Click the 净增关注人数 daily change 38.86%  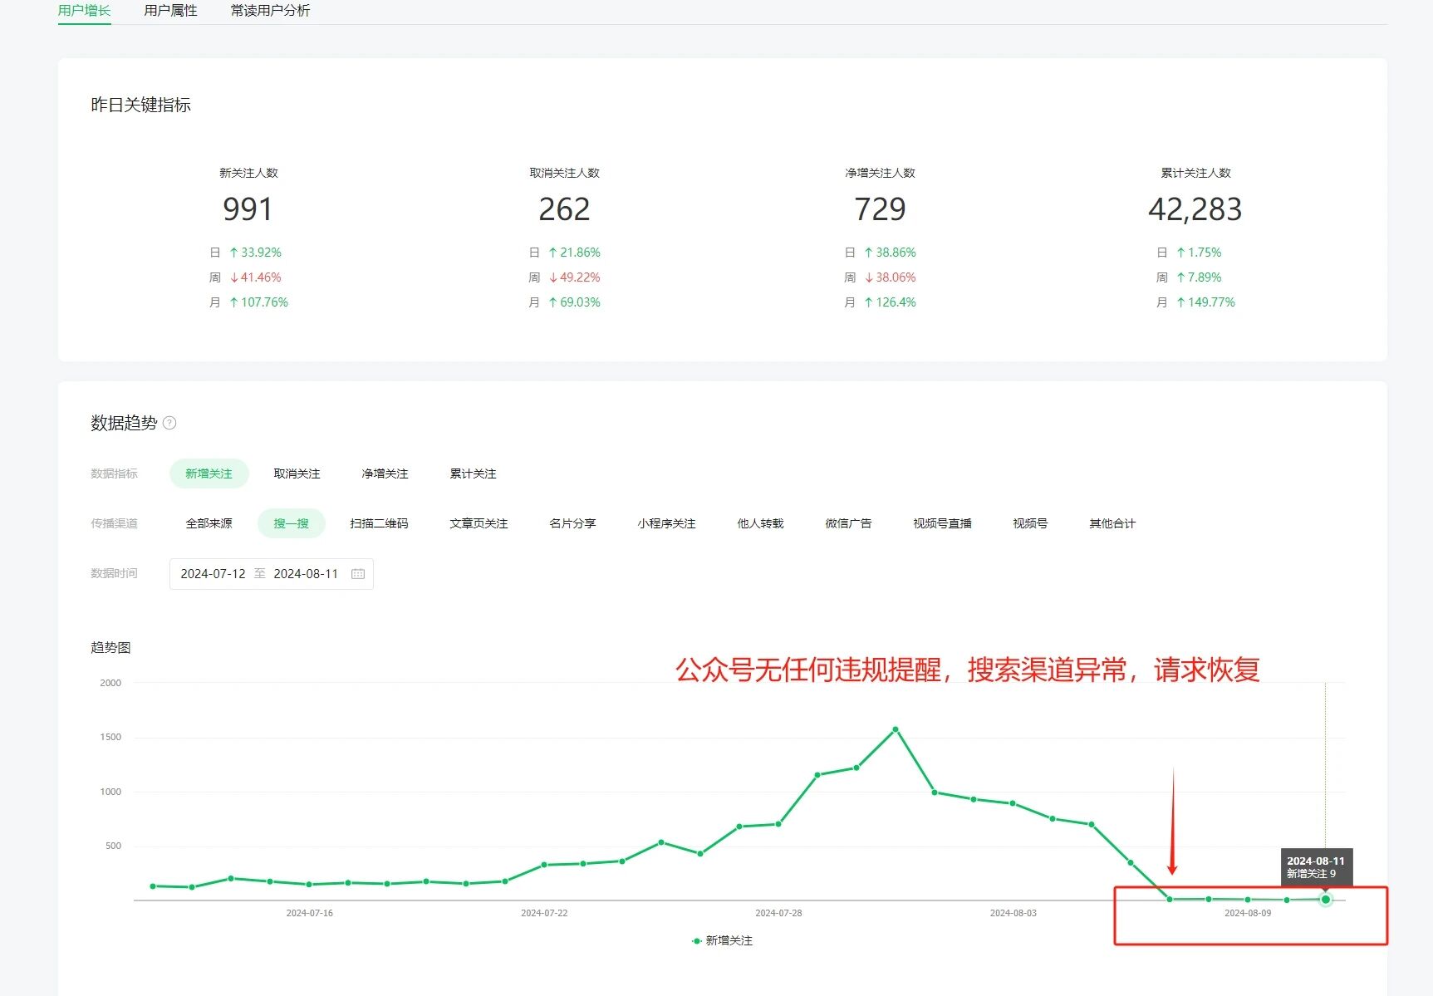coord(890,253)
